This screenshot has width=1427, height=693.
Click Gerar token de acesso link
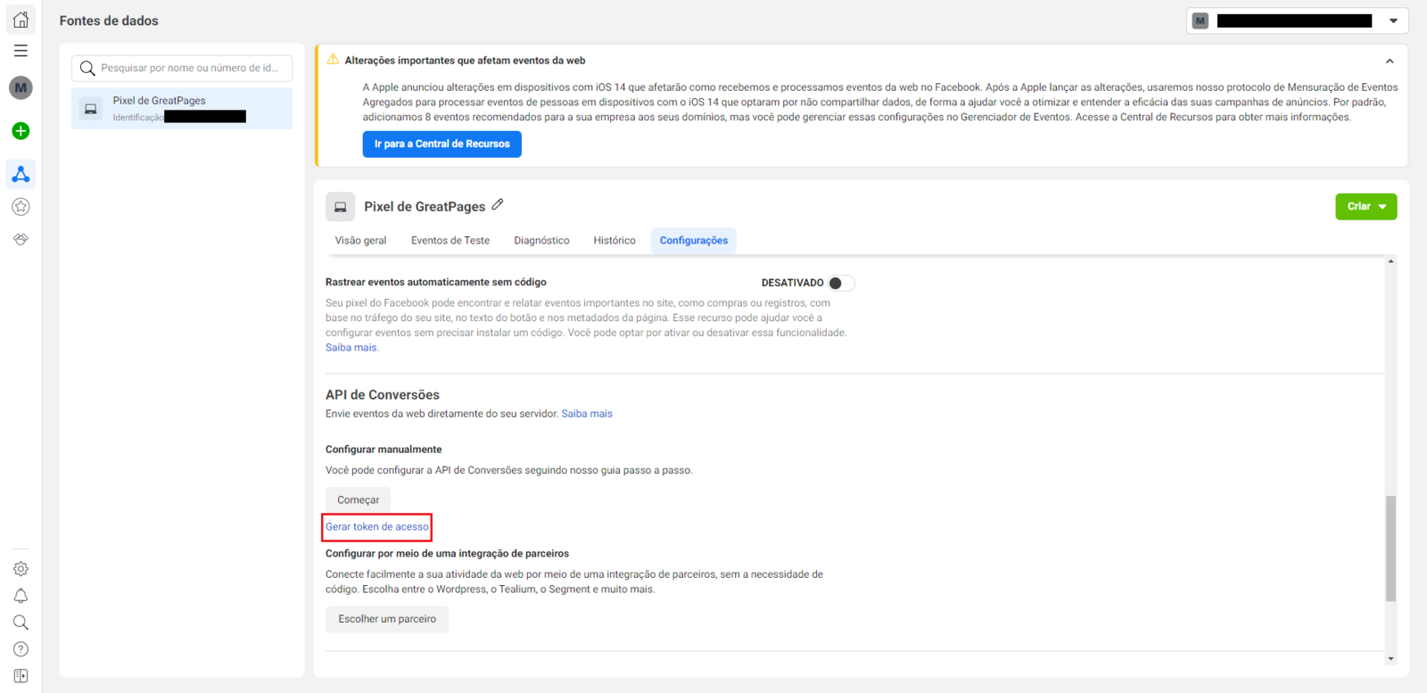coord(376,527)
